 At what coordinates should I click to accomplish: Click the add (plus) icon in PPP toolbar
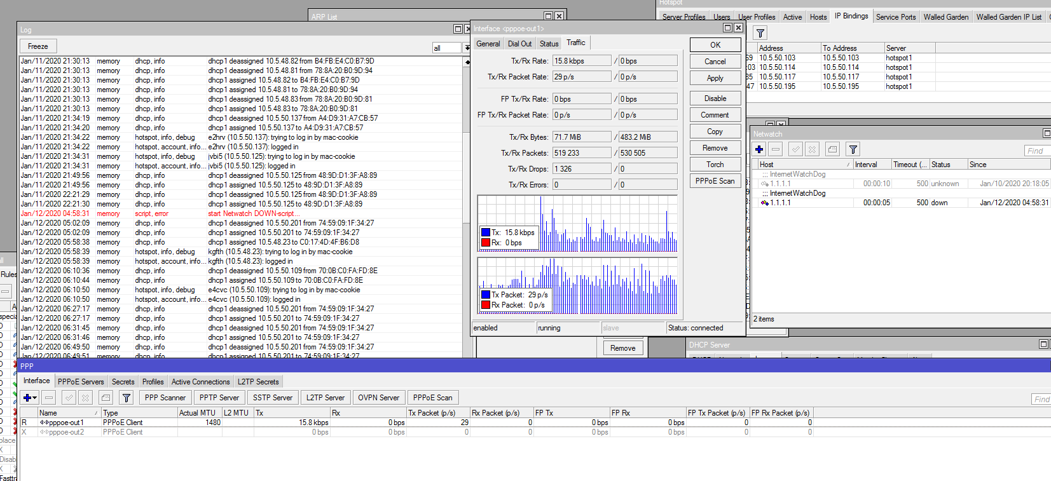[x=27, y=398]
